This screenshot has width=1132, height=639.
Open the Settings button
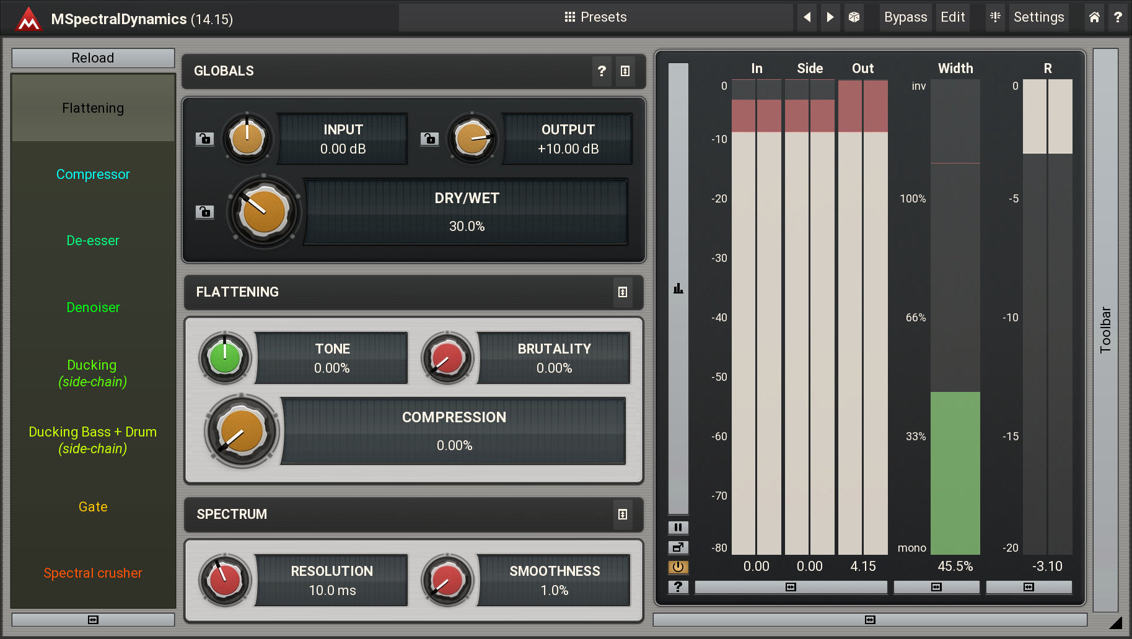1038,17
